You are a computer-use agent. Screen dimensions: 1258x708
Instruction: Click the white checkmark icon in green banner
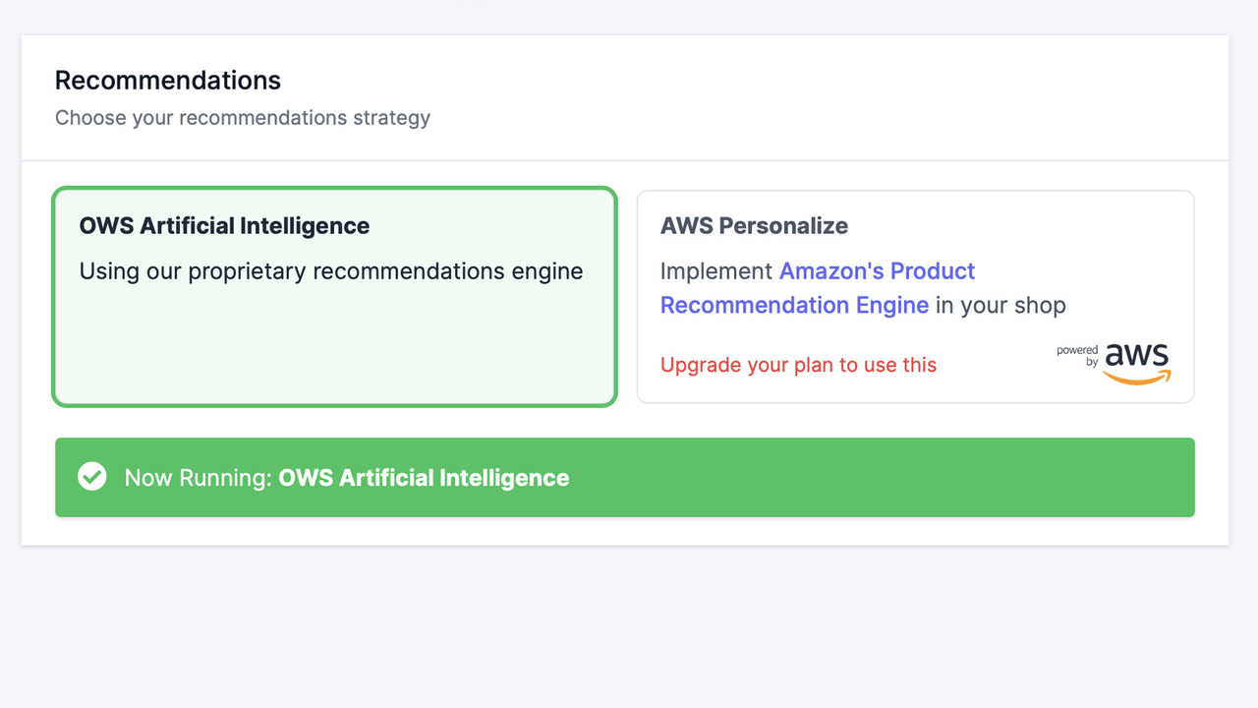tap(91, 476)
